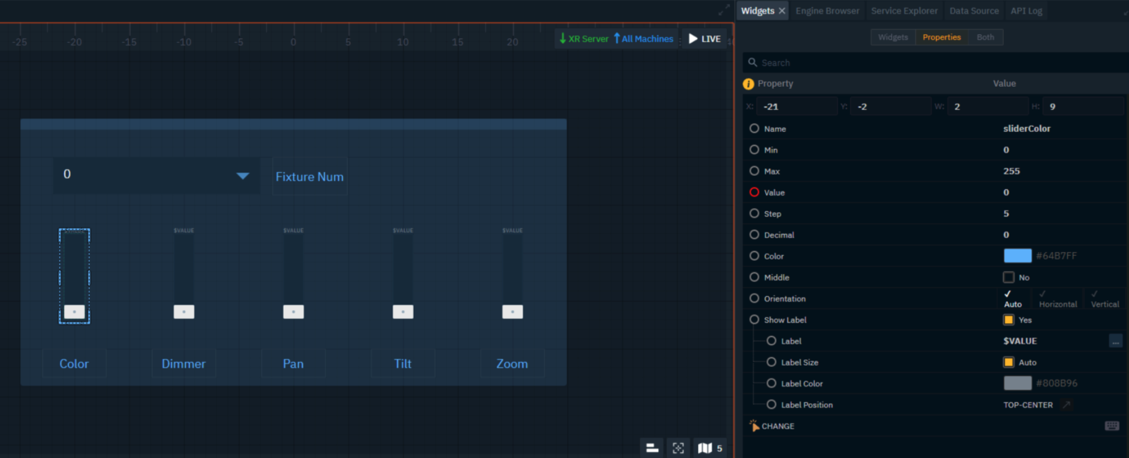Click the Label Position arrow icon
The width and height of the screenshot is (1129, 458).
1067,405
